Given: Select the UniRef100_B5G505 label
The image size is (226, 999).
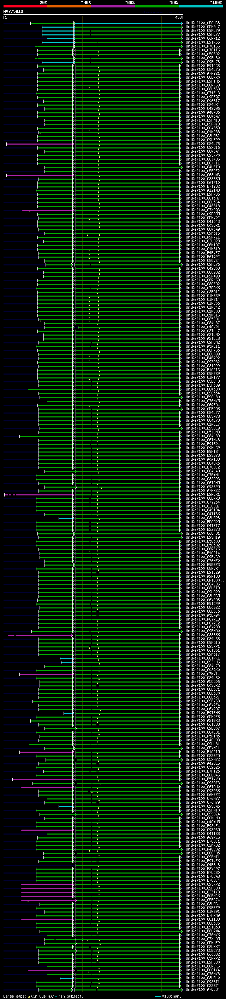Looking at the screenshot, I should point(202,522).
